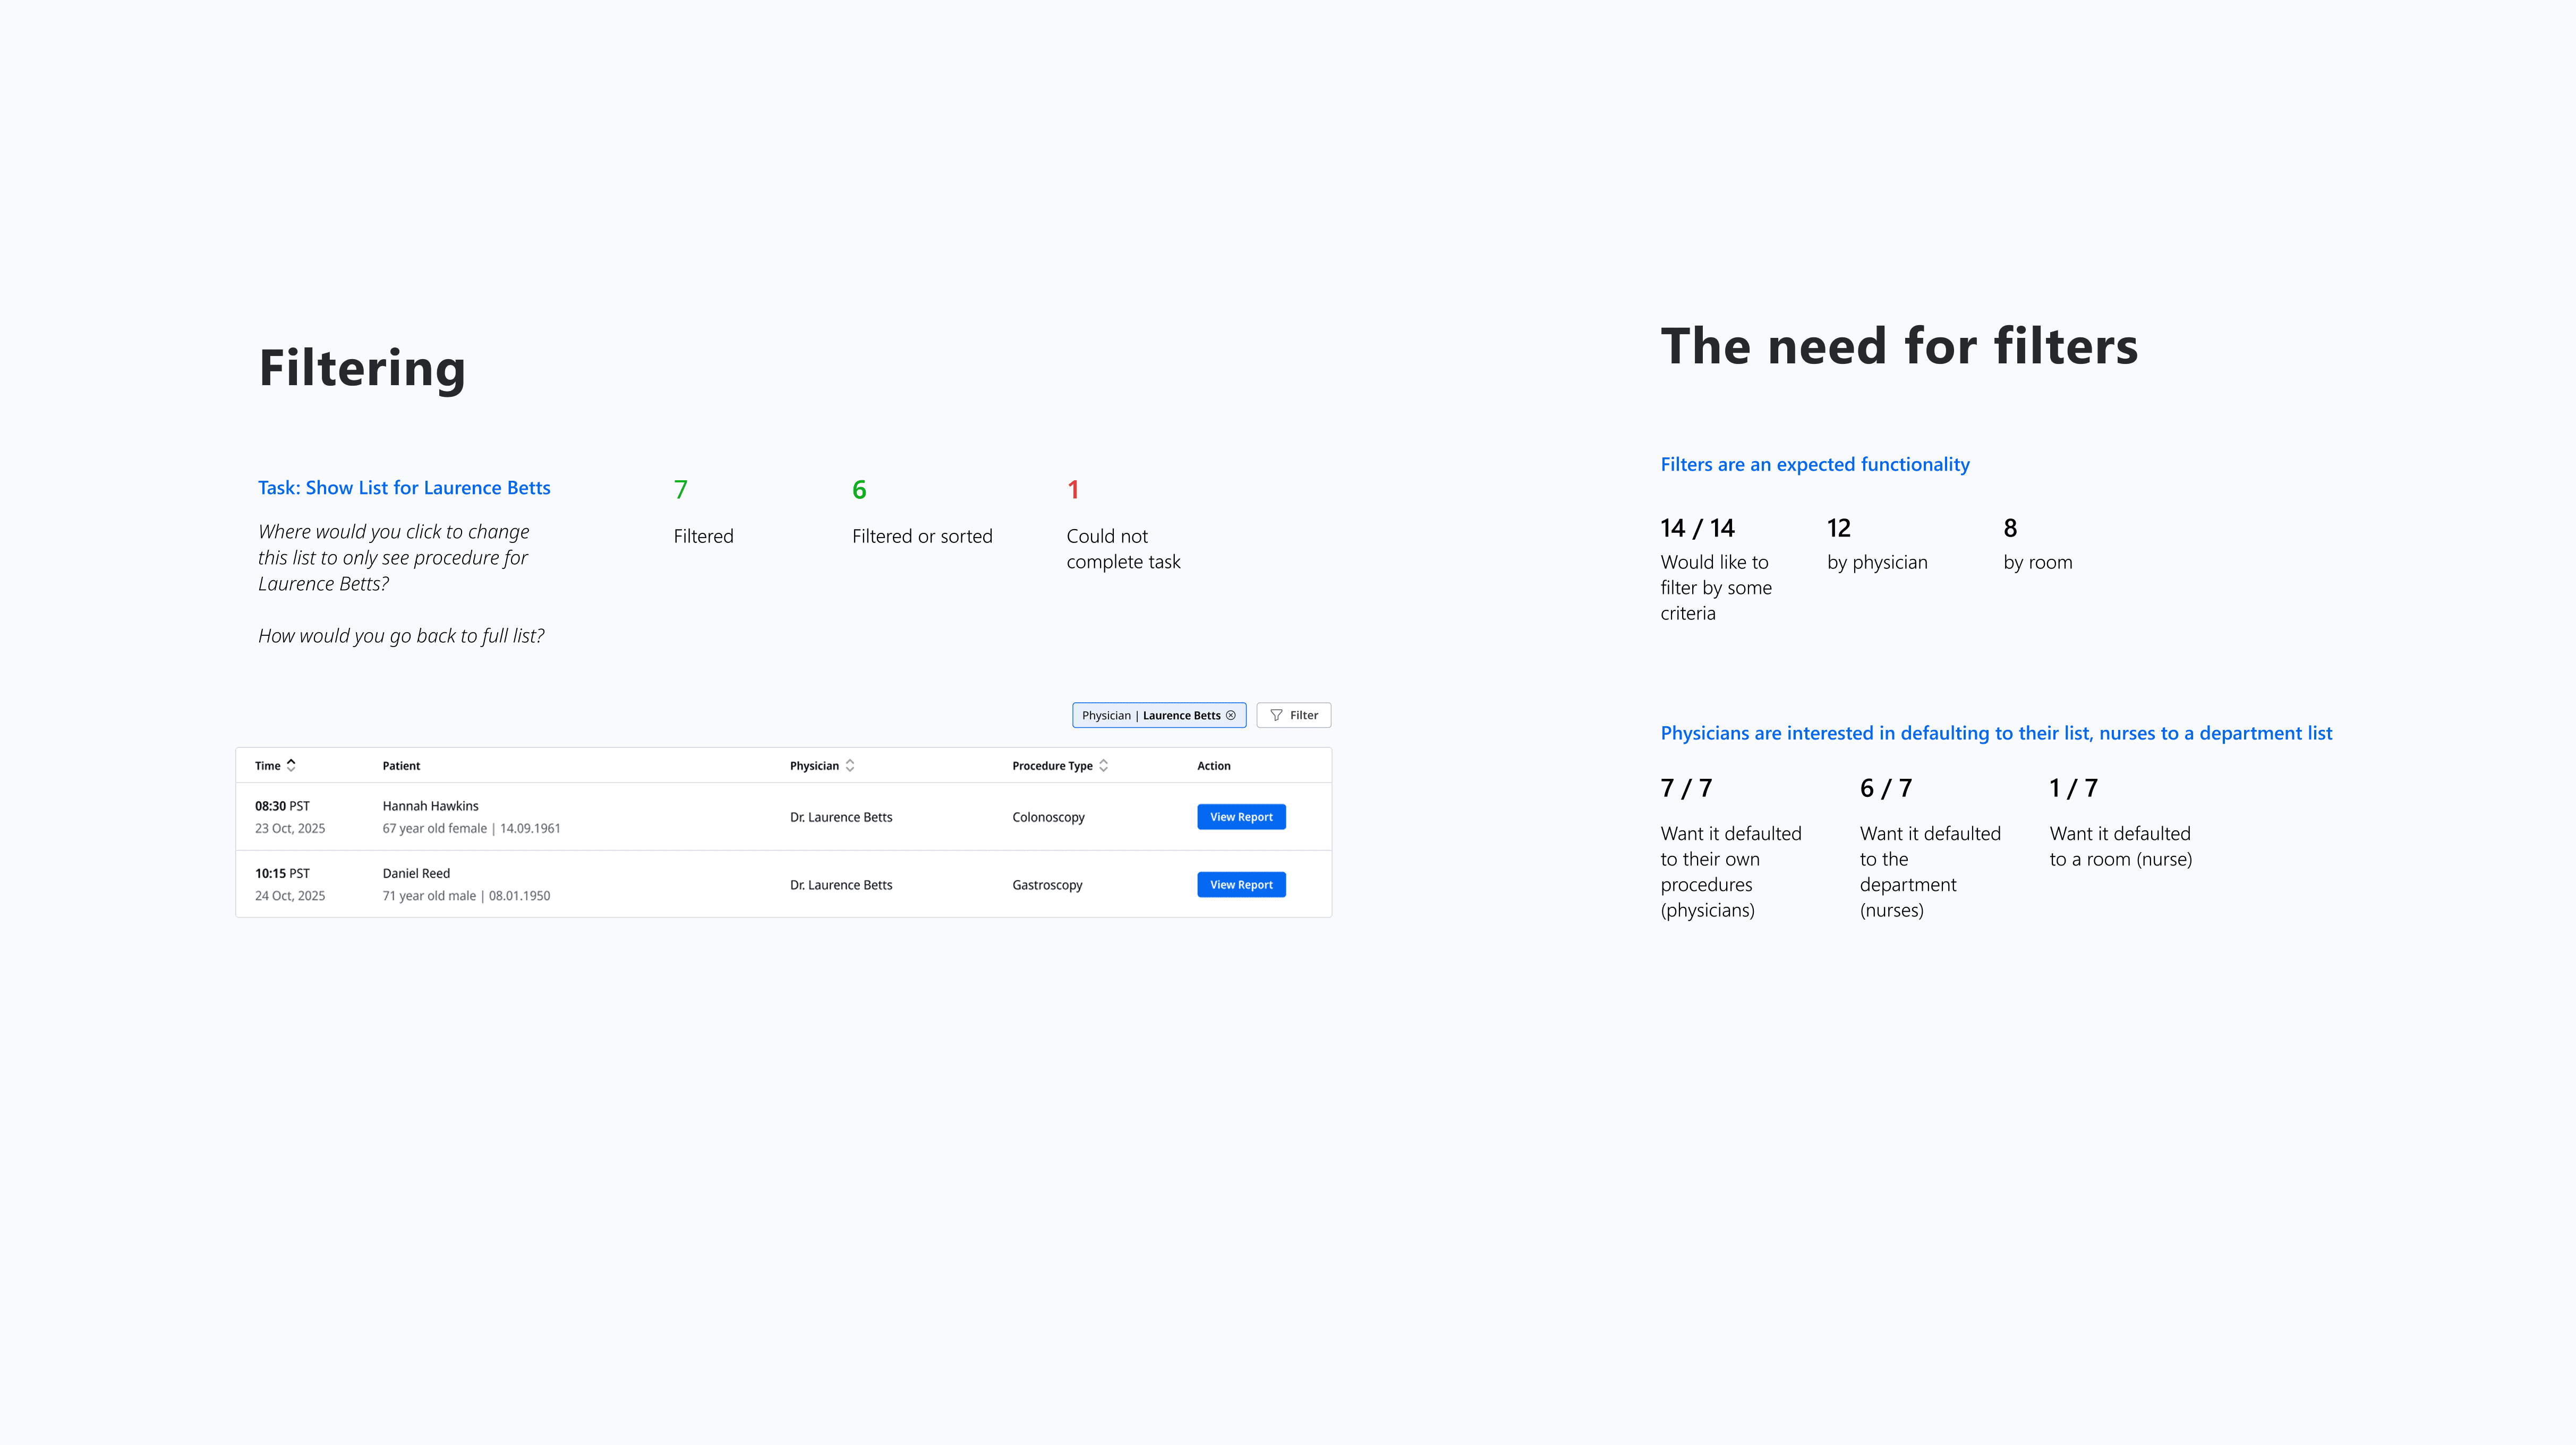Click the 08:30 PST time cell
Screen dimensions: 2576x1445
282,806
